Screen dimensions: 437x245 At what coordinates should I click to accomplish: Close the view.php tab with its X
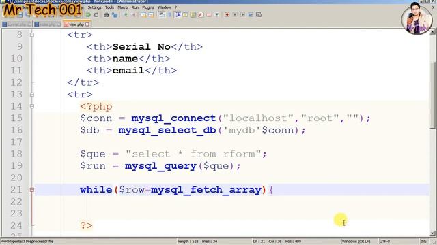pyautogui.click(x=87, y=24)
